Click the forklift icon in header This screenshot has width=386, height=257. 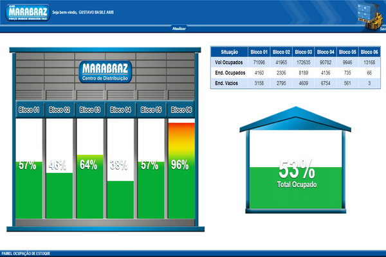tap(371, 16)
